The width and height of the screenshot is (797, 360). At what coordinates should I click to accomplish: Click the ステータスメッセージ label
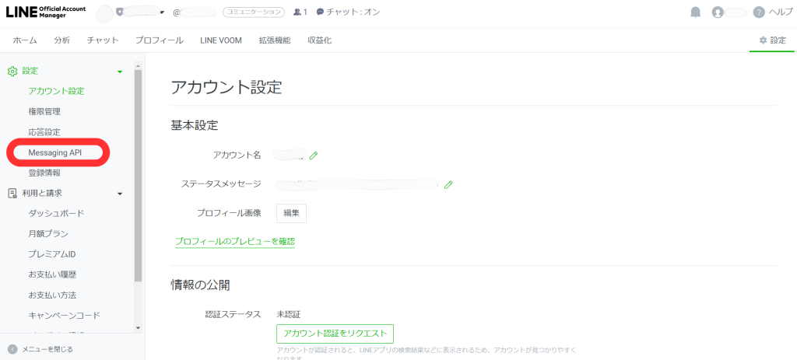pyautogui.click(x=221, y=183)
